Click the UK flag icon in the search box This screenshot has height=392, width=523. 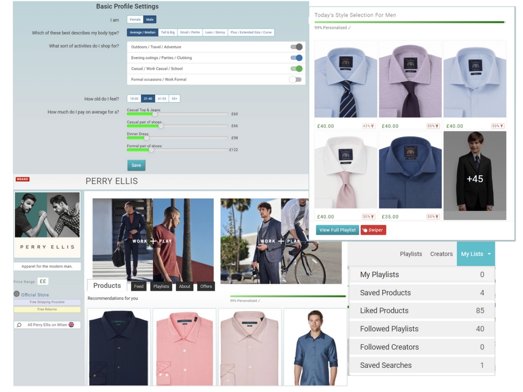point(71,325)
